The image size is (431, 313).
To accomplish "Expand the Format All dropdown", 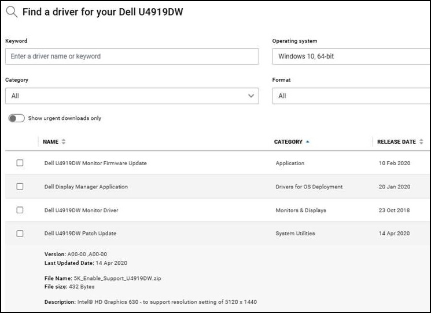I will pos(351,96).
